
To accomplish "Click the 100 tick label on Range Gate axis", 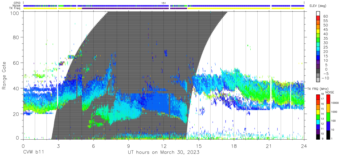I will [x=14, y=13].
